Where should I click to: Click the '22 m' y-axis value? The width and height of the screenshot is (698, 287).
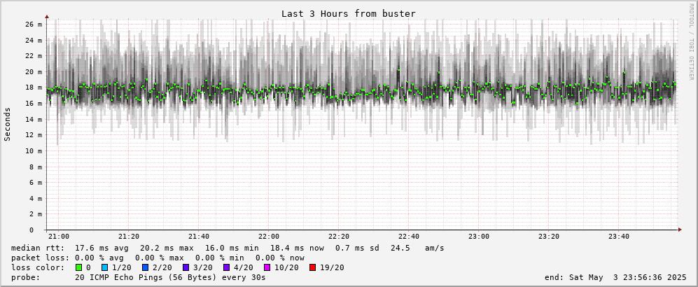(x=33, y=56)
